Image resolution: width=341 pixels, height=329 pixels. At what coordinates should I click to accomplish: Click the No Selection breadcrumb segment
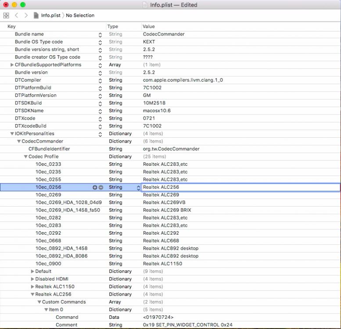tap(80, 15)
